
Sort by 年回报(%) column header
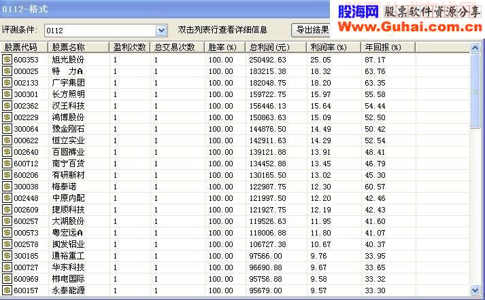tap(388, 48)
